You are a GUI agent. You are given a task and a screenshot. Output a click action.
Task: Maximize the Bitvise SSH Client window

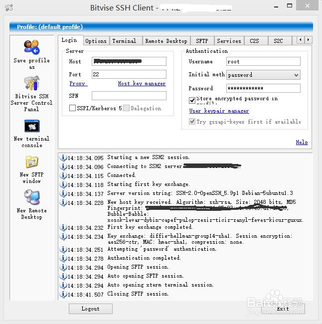click(290, 6)
